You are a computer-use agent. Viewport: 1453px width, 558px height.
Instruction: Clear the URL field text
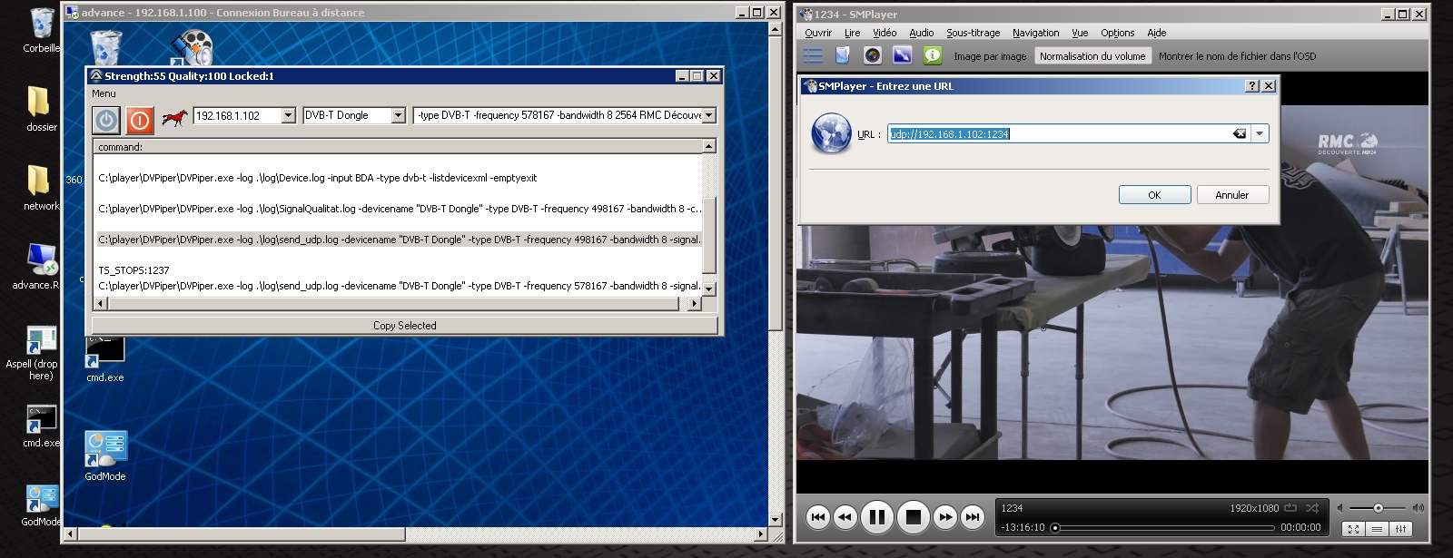click(1239, 133)
